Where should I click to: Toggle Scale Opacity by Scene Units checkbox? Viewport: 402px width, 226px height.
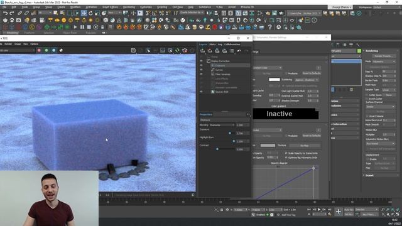tap(286, 153)
